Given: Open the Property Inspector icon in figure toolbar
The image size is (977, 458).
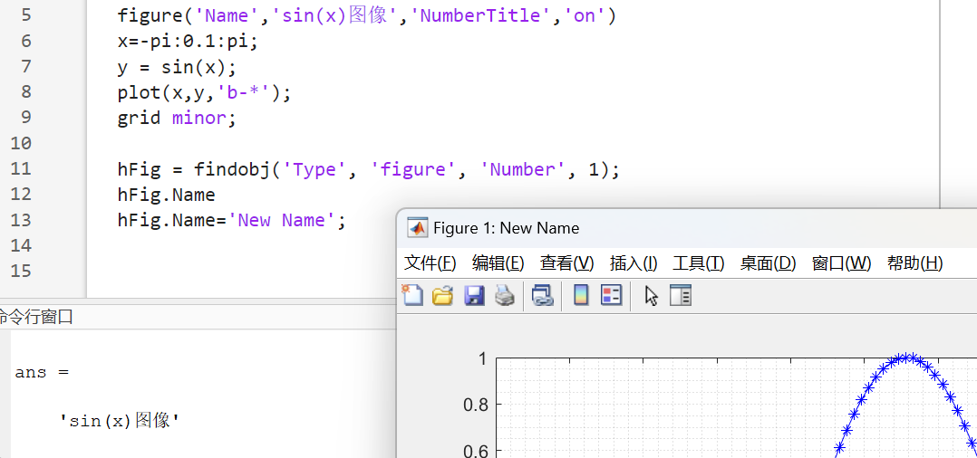Looking at the screenshot, I should tap(681, 295).
